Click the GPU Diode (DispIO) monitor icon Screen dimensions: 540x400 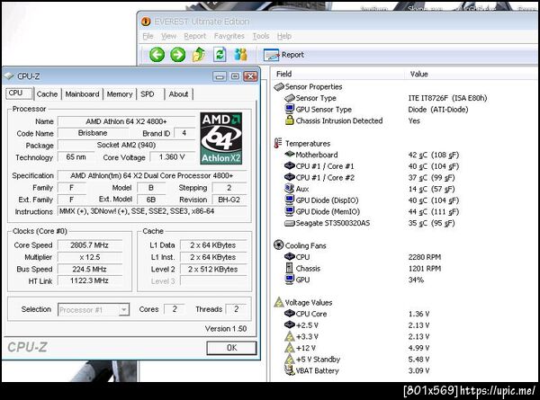click(x=290, y=200)
